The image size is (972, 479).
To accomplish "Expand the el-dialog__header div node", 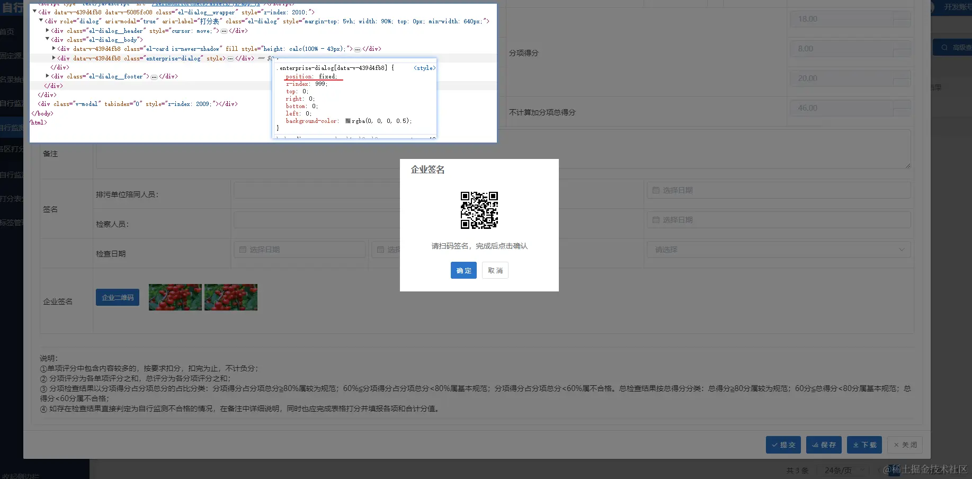I will click(48, 30).
